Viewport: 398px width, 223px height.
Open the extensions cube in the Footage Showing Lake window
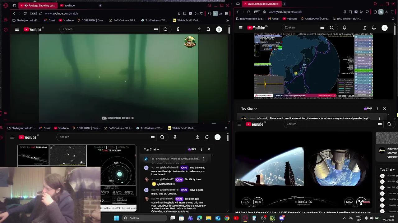pos(209,13)
